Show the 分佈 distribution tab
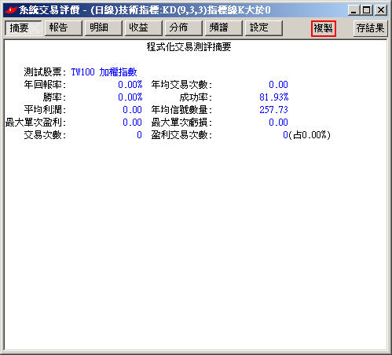This screenshot has width=392, height=355. coord(183,27)
